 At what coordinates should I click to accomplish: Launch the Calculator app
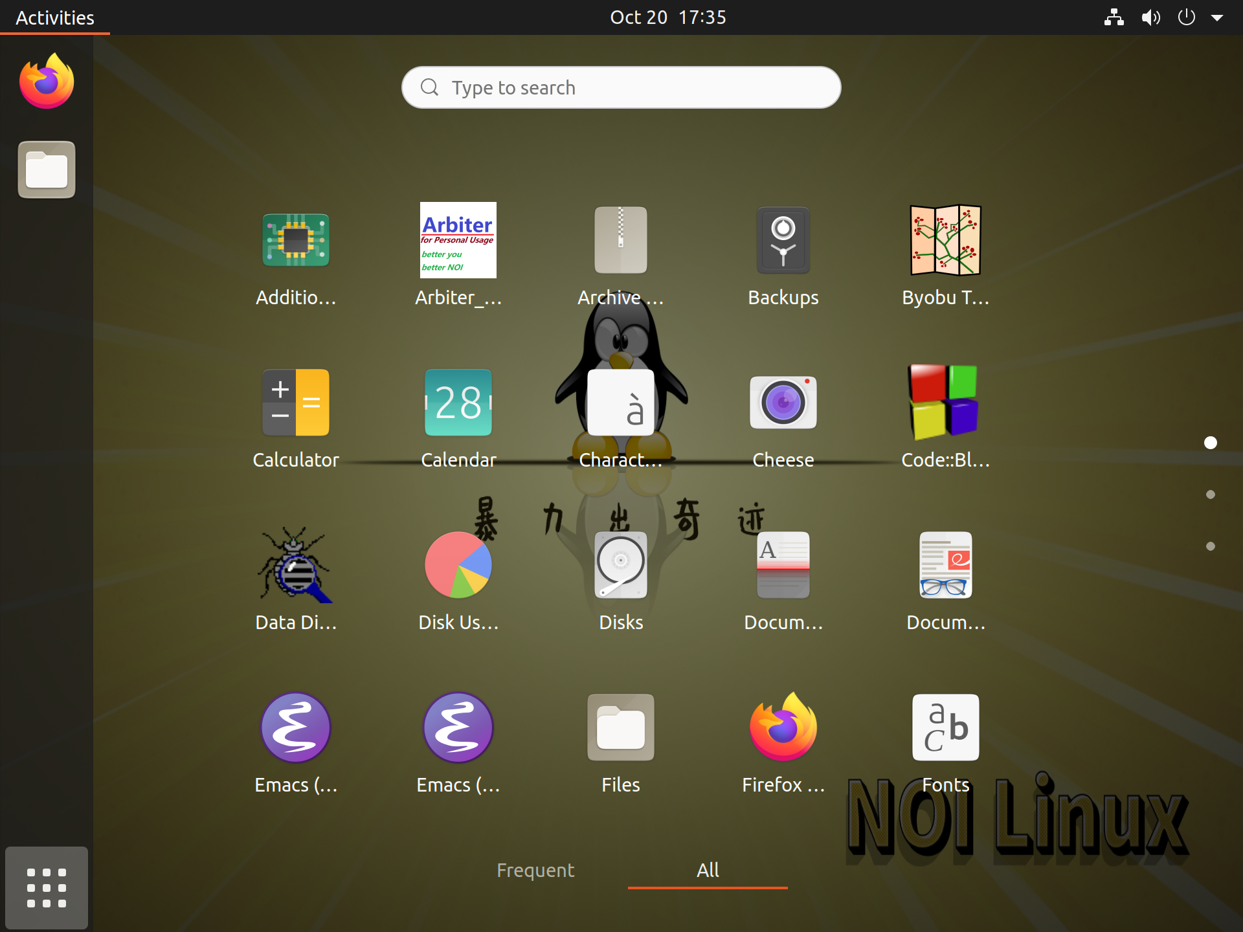pos(296,403)
